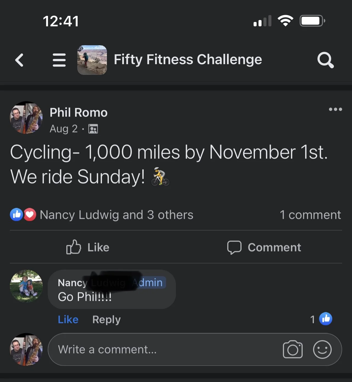Open the hamburger menu icon
The height and width of the screenshot is (382, 352).
click(x=59, y=60)
